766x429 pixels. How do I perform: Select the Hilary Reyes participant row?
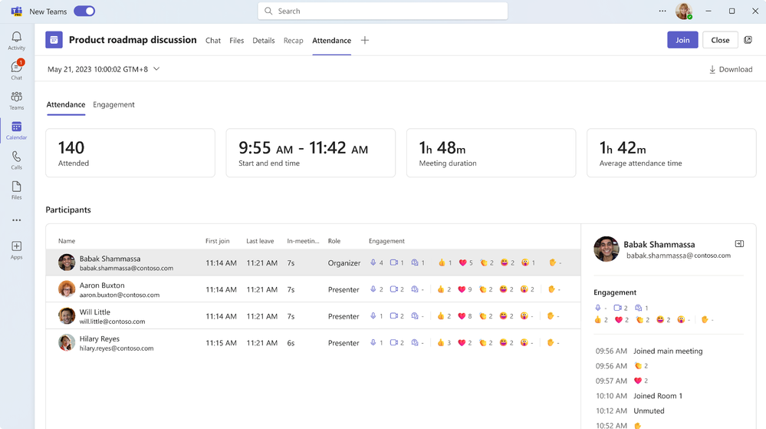313,343
